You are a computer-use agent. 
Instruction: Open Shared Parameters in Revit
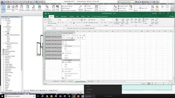(33, 8)
